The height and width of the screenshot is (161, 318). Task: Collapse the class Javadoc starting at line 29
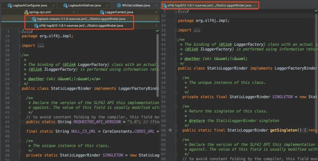pyautogui.click(x=20, y=55)
